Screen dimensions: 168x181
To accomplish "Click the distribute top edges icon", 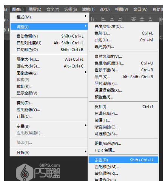I will [x=134, y=19].
